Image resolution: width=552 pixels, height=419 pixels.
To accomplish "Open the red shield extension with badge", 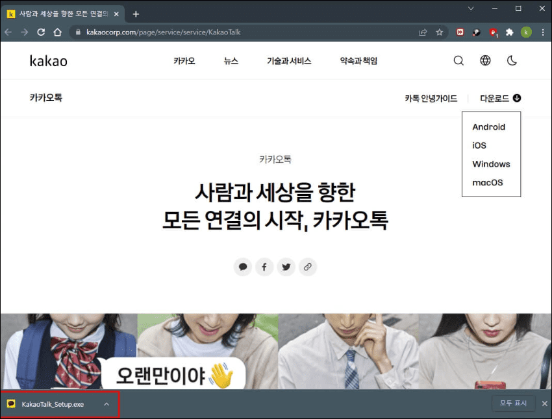I will 493,32.
